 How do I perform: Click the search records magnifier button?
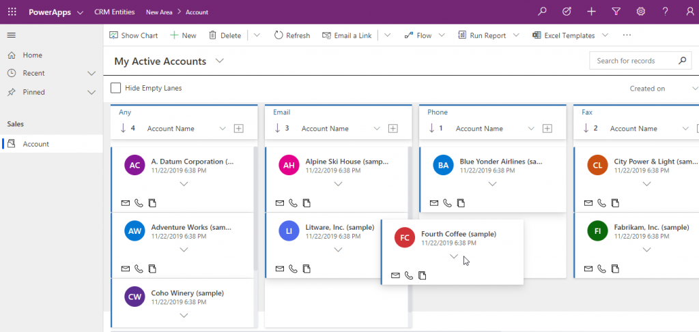682,61
